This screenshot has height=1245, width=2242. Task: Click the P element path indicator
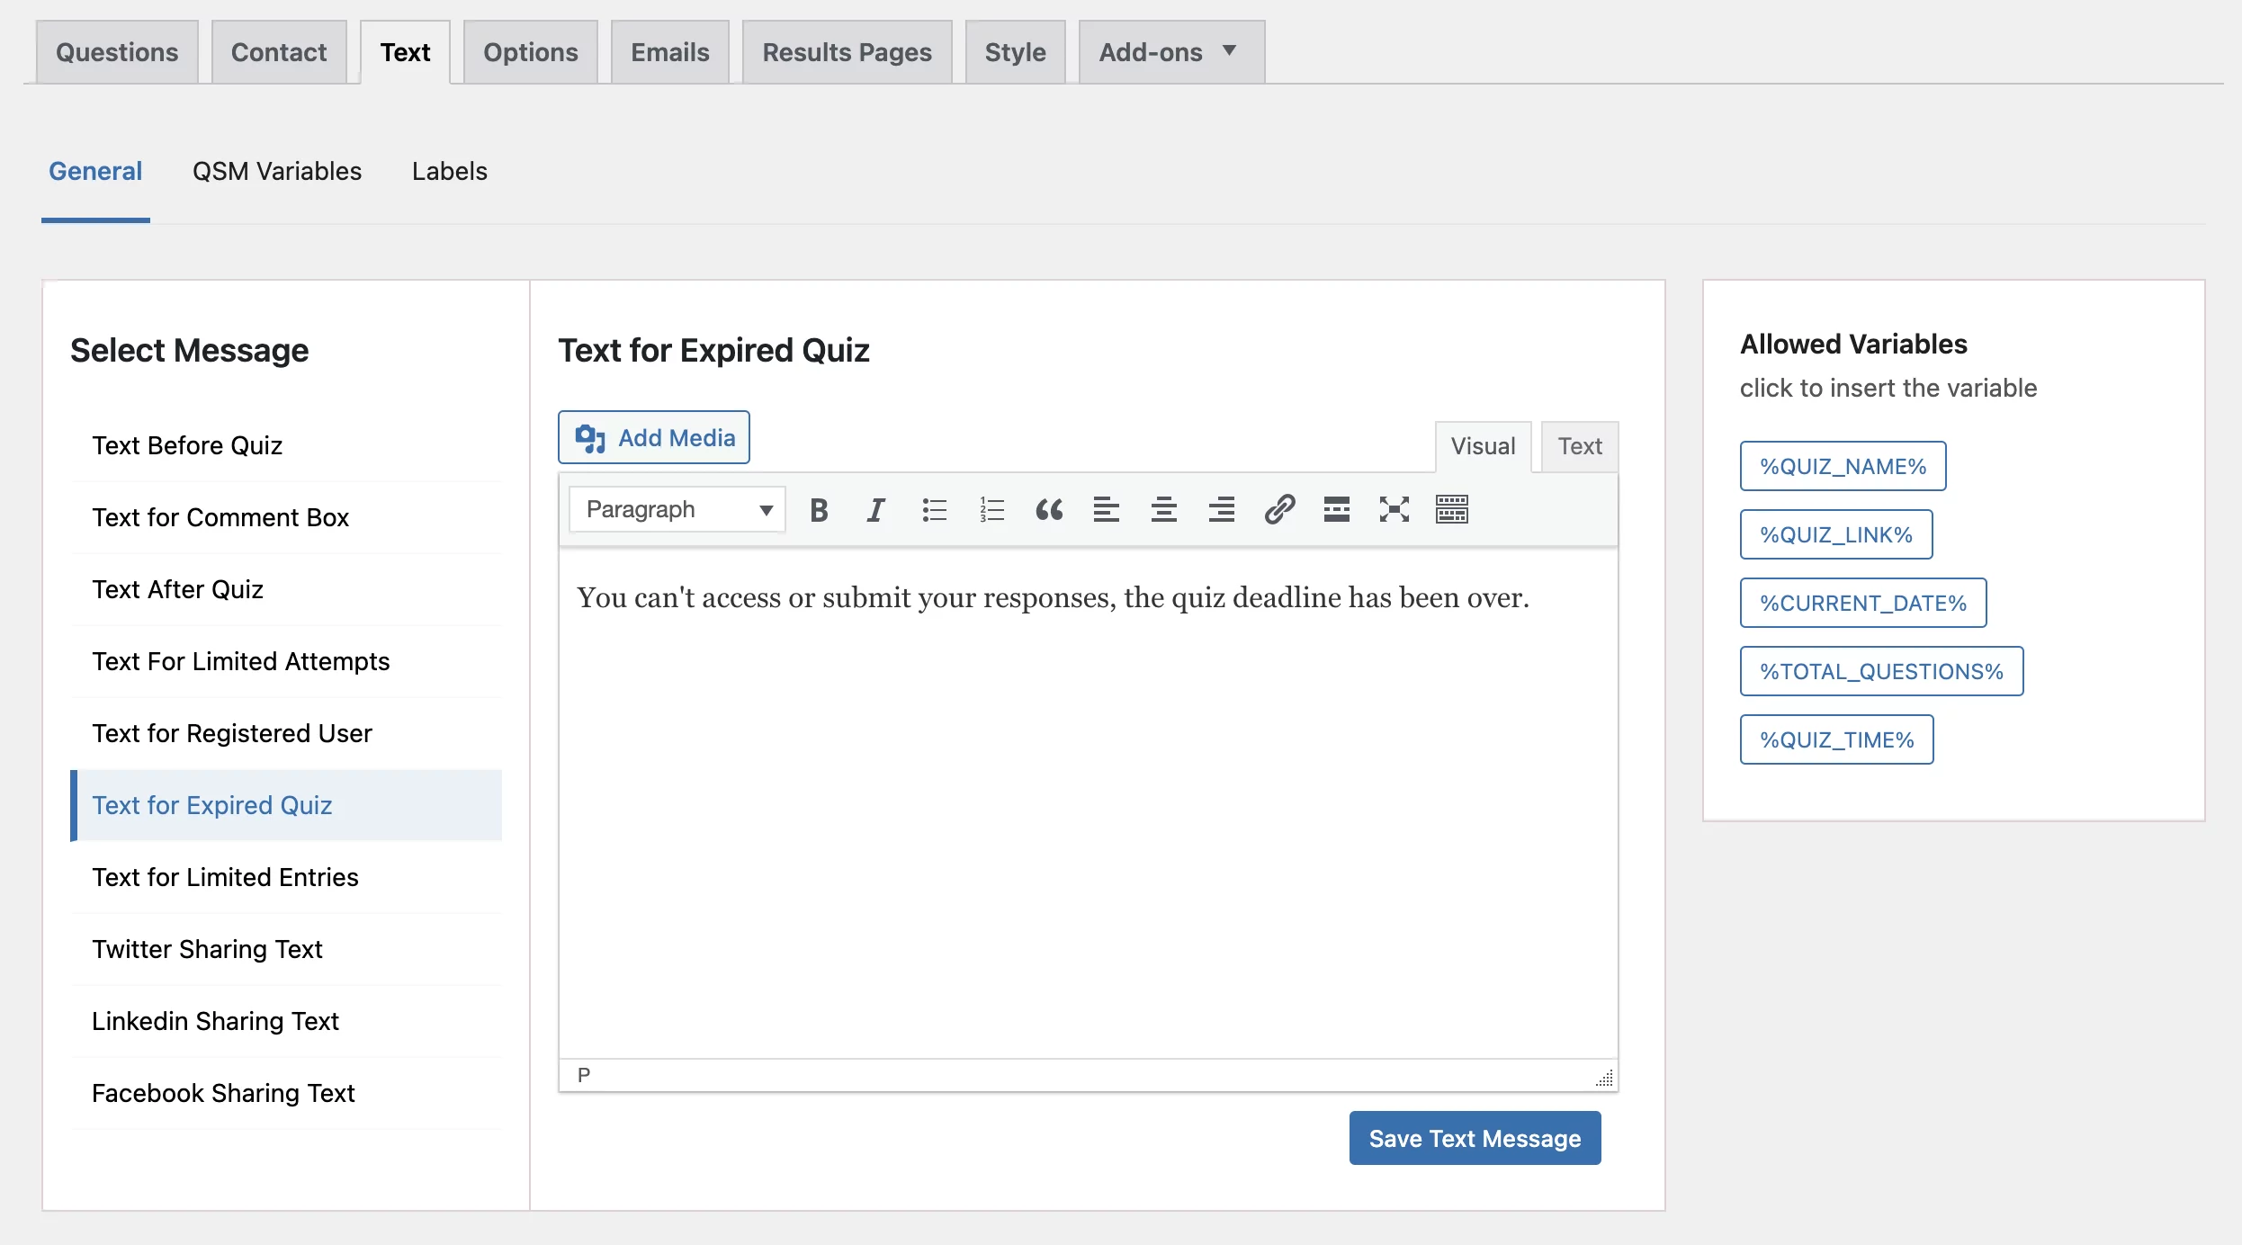click(x=584, y=1075)
